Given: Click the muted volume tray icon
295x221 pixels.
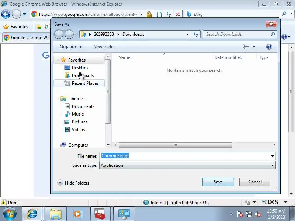Looking at the screenshot, I should [257, 214].
